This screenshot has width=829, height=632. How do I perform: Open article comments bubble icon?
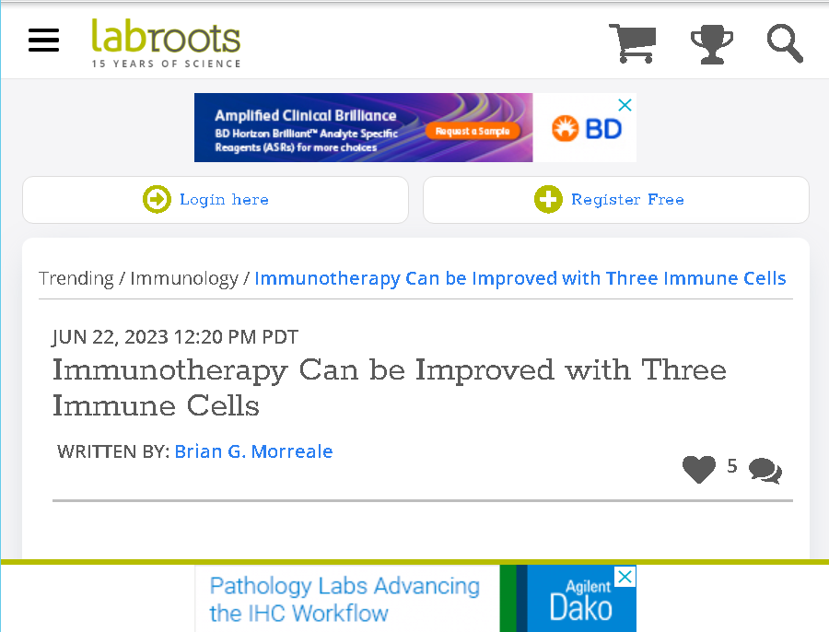click(x=765, y=470)
